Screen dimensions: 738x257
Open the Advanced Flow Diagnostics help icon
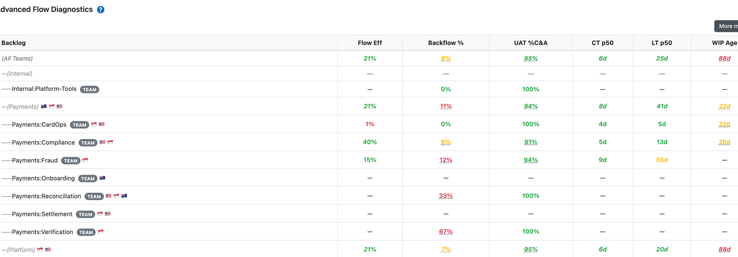[100, 9]
